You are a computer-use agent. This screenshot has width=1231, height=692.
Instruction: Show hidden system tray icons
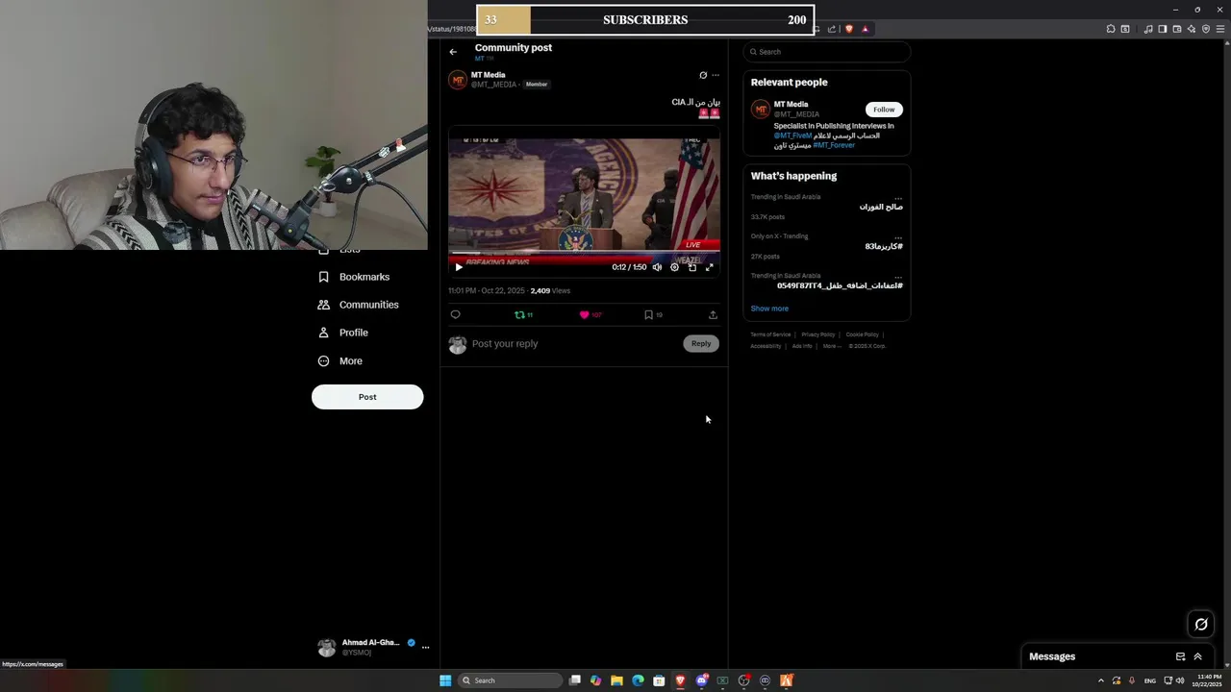(1101, 680)
